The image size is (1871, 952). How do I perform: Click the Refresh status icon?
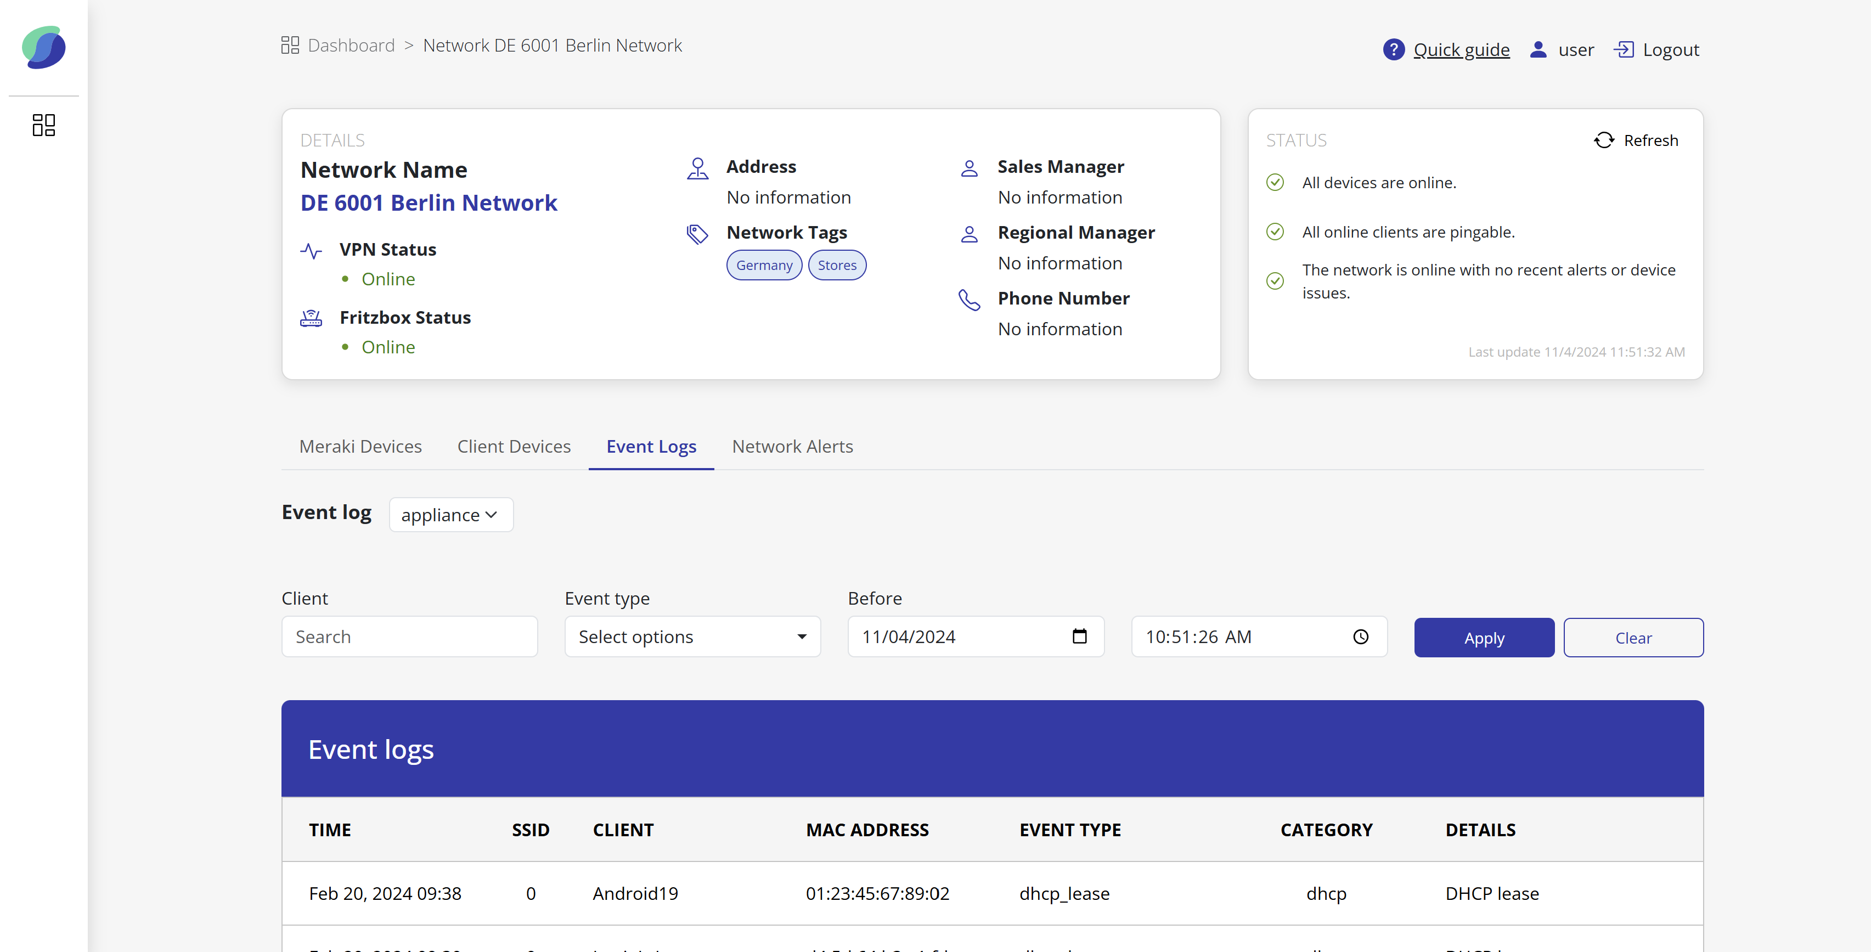[1604, 140]
